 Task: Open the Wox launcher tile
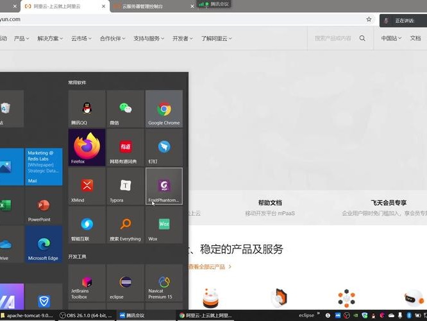pyautogui.click(x=164, y=225)
